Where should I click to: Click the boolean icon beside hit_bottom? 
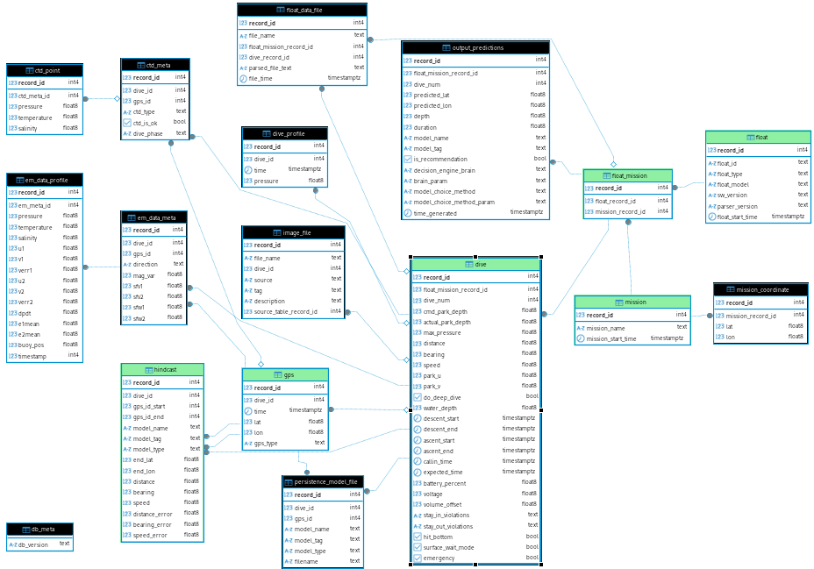click(418, 537)
